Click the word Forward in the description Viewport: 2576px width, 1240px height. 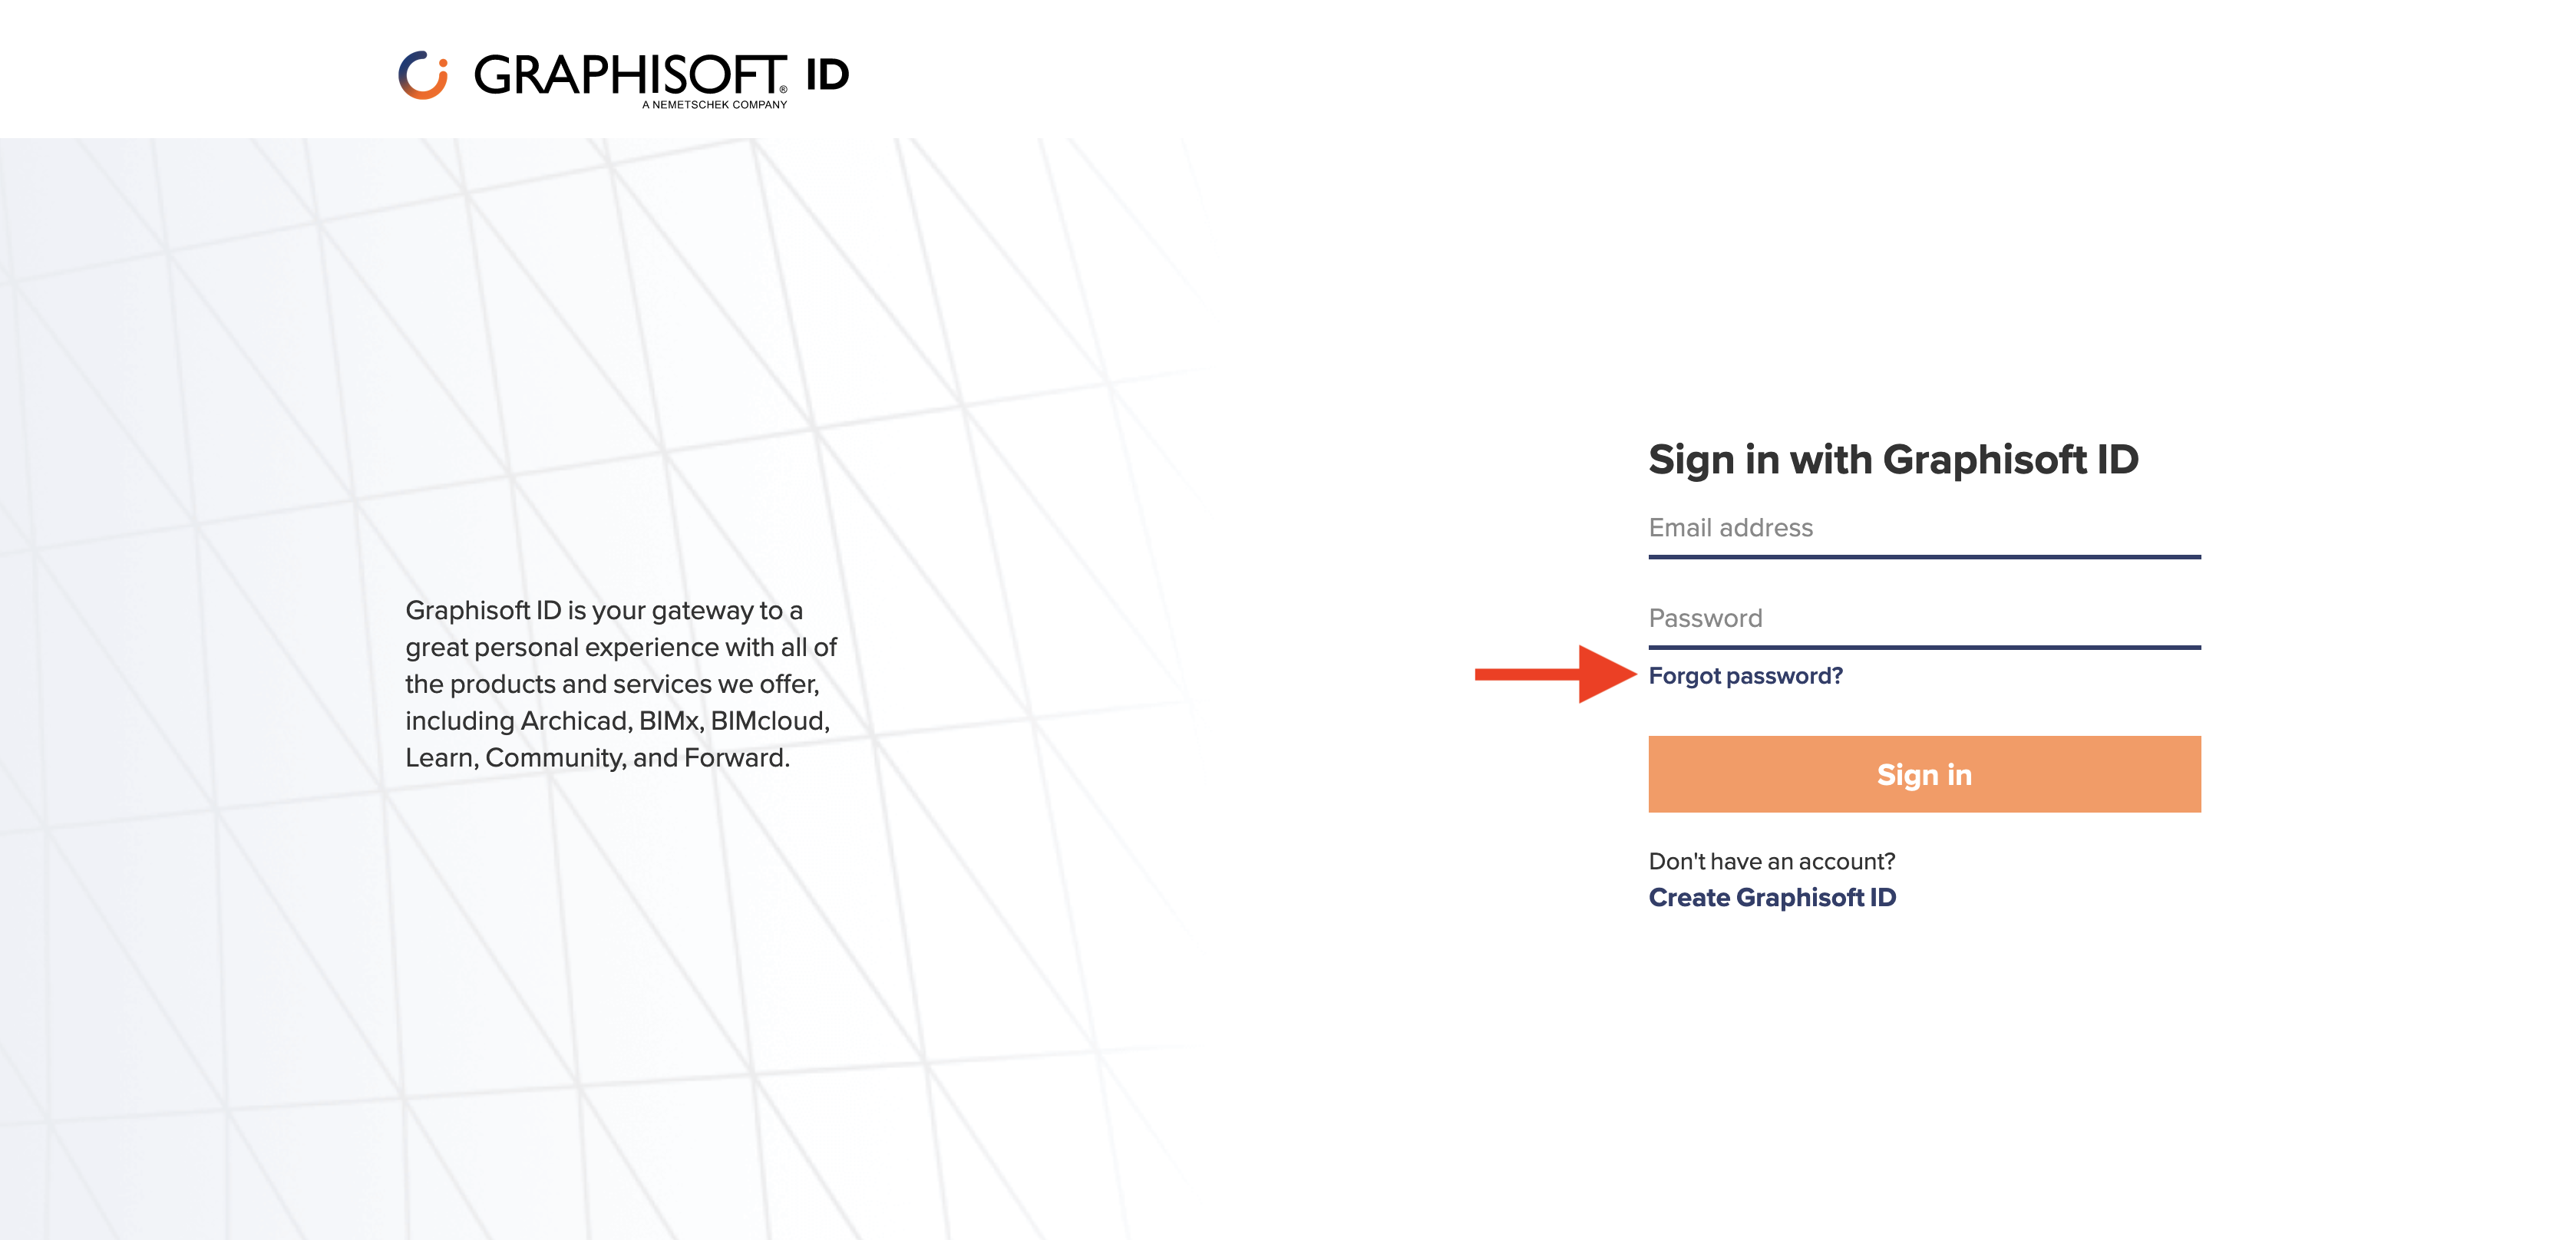pos(734,758)
